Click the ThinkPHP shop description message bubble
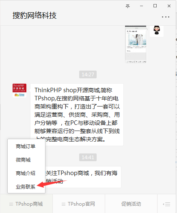Screen dimensions: 177x213 (77, 115)
